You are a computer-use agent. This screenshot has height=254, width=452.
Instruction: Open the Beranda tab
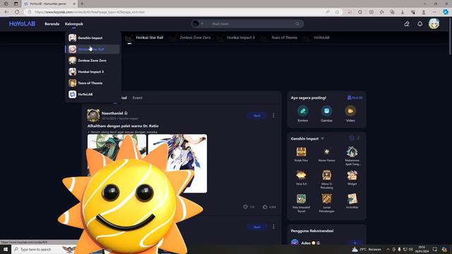[52, 24]
